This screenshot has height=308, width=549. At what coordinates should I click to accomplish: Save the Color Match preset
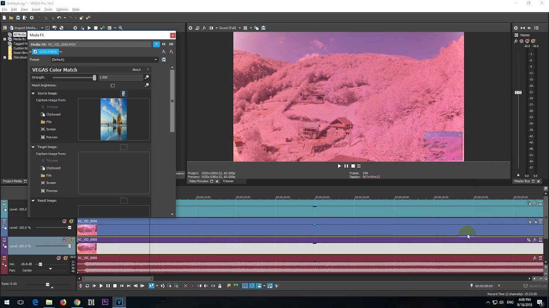164,60
